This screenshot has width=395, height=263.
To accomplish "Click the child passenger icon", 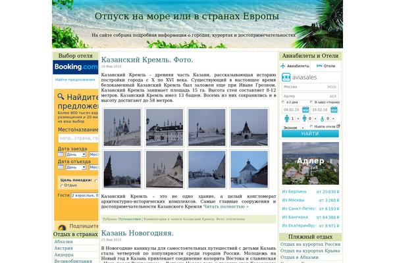I will click(x=304, y=118).
